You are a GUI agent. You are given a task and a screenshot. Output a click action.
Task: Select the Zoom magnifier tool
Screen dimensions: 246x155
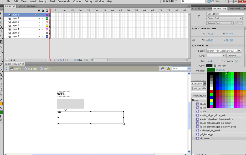click(x=1, y=94)
